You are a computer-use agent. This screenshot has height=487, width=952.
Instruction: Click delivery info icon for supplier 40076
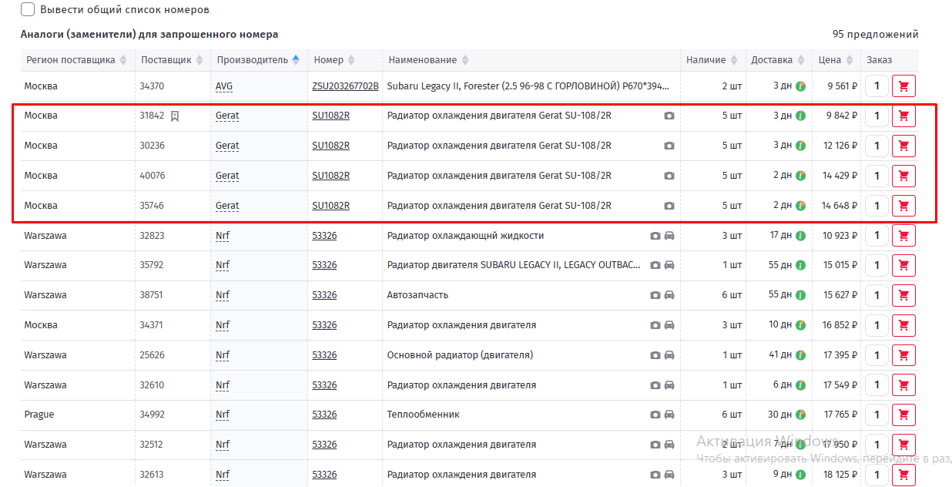coord(800,176)
